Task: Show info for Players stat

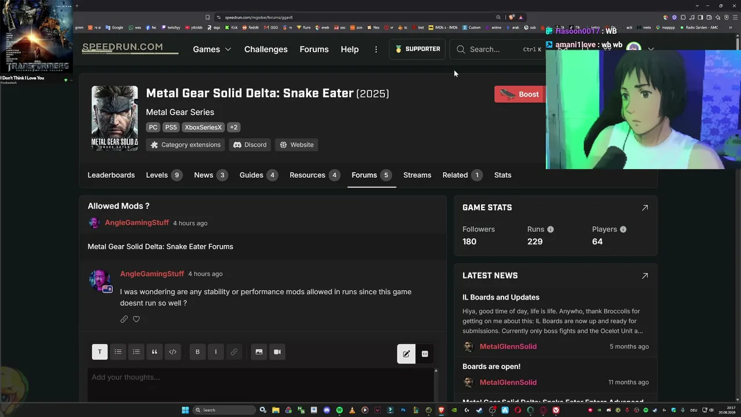Action: (623, 229)
